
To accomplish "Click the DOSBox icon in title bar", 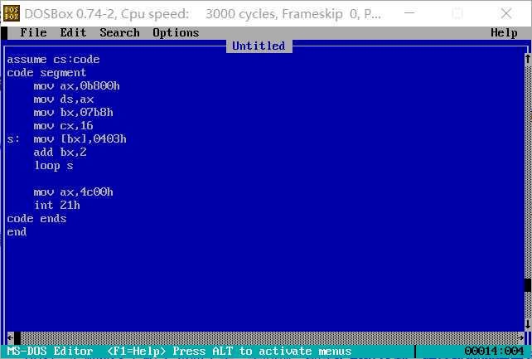I will tap(12, 13).
